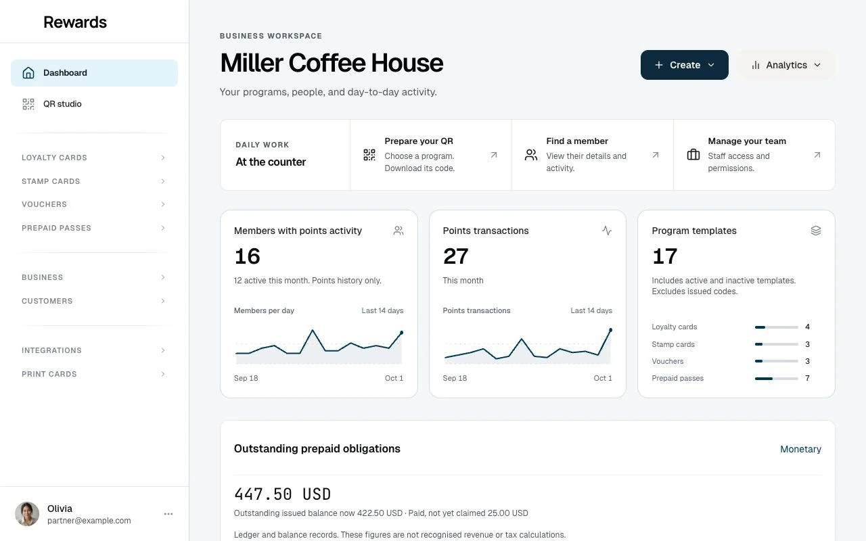Click the Points transactions line chart
The height and width of the screenshot is (541, 866).
point(528,346)
